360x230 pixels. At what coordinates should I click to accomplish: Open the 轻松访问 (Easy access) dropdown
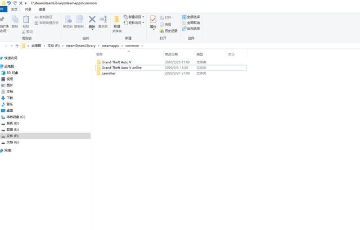(134, 22)
